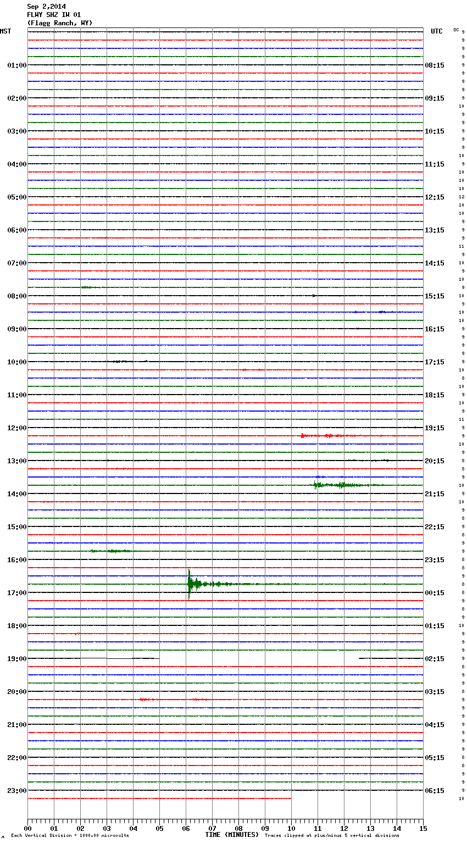Viewport: 467px width, 843px height.
Task: Select the 17:00 MST time marker
Action: pyautogui.click(x=16, y=592)
